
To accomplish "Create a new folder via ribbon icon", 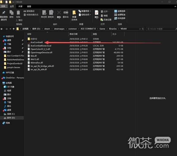I will coord(74,13).
